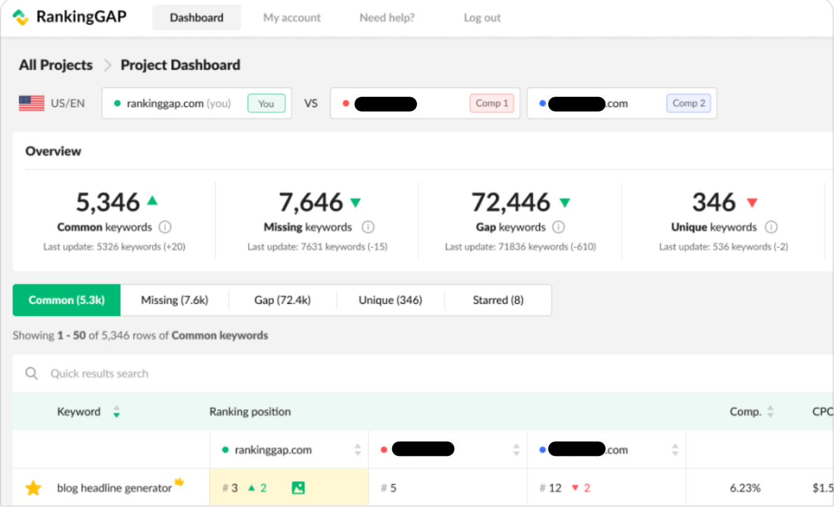Click info icon beside Missing keywords
Image resolution: width=834 pixels, height=507 pixels.
click(368, 227)
